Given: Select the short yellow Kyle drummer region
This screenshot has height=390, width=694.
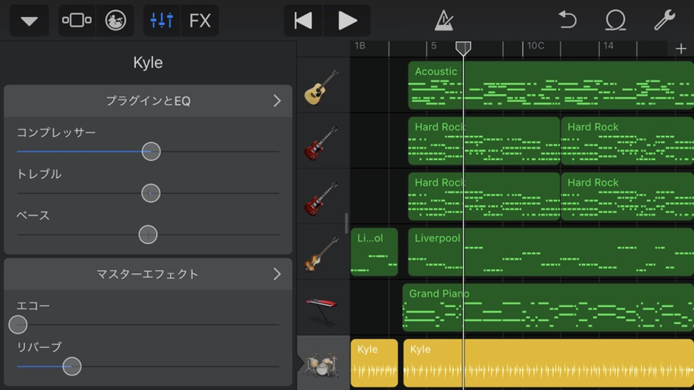Looking at the screenshot, I should click(x=374, y=364).
